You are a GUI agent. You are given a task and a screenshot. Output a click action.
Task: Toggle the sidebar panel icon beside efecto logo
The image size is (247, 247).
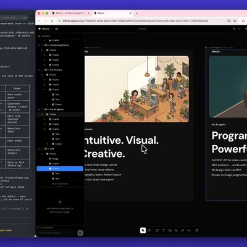(57, 29)
